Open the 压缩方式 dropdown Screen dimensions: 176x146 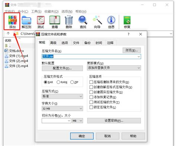(x=62, y=96)
